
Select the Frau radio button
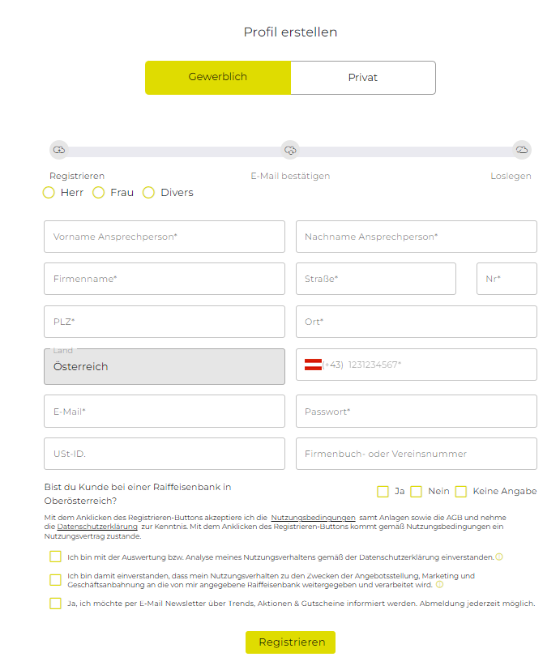pyautogui.click(x=99, y=193)
